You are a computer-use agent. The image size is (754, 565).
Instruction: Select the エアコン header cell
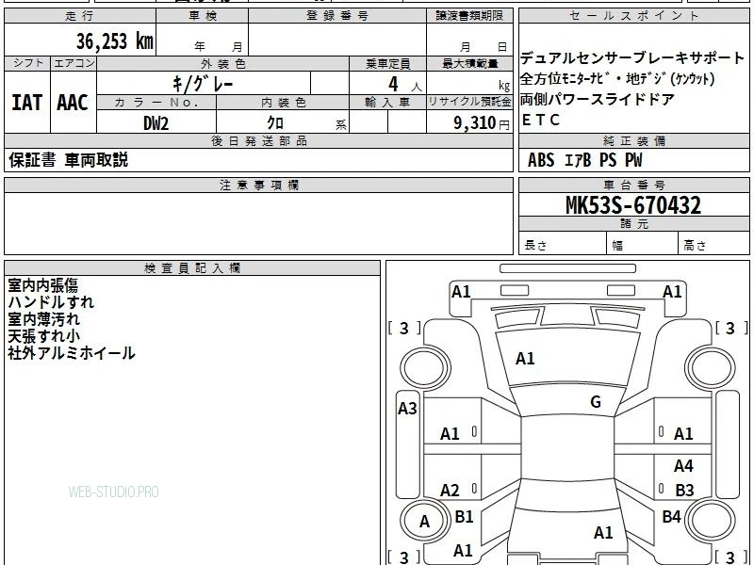point(74,63)
